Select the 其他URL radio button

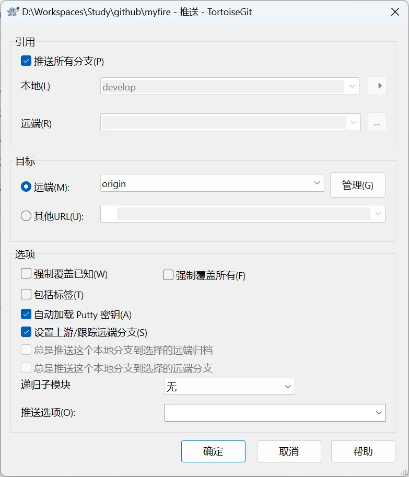(x=26, y=216)
